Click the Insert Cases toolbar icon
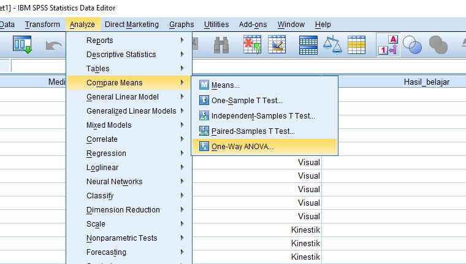 [252, 45]
